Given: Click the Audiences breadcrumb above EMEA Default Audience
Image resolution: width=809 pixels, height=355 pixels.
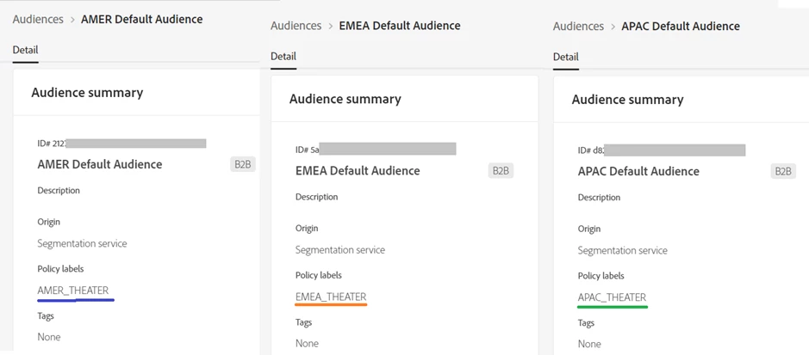Looking at the screenshot, I should [296, 26].
